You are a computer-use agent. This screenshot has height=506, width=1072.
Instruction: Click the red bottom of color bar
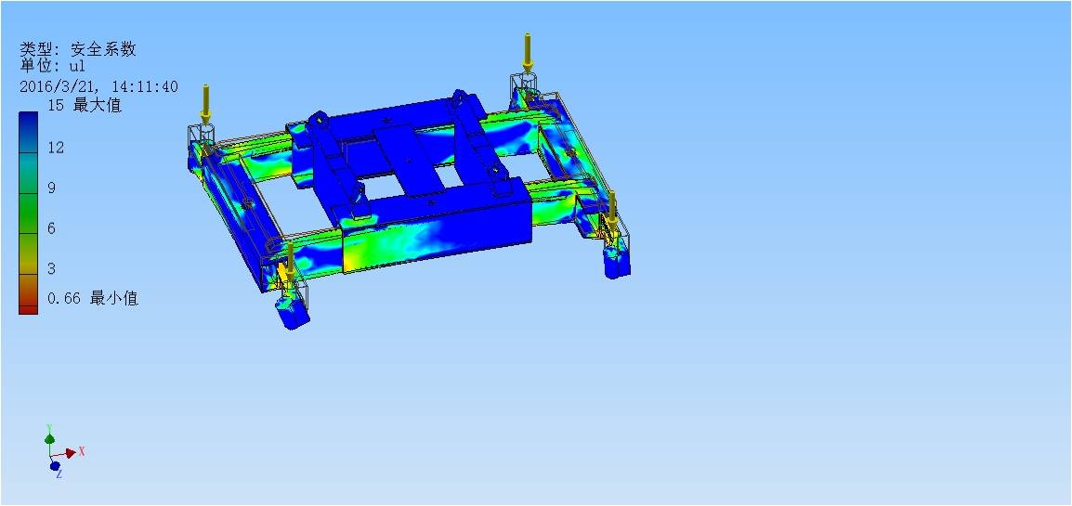pos(28,305)
